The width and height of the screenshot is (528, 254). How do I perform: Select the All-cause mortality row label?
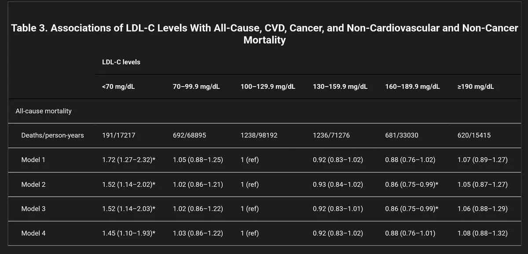click(x=44, y=111)
